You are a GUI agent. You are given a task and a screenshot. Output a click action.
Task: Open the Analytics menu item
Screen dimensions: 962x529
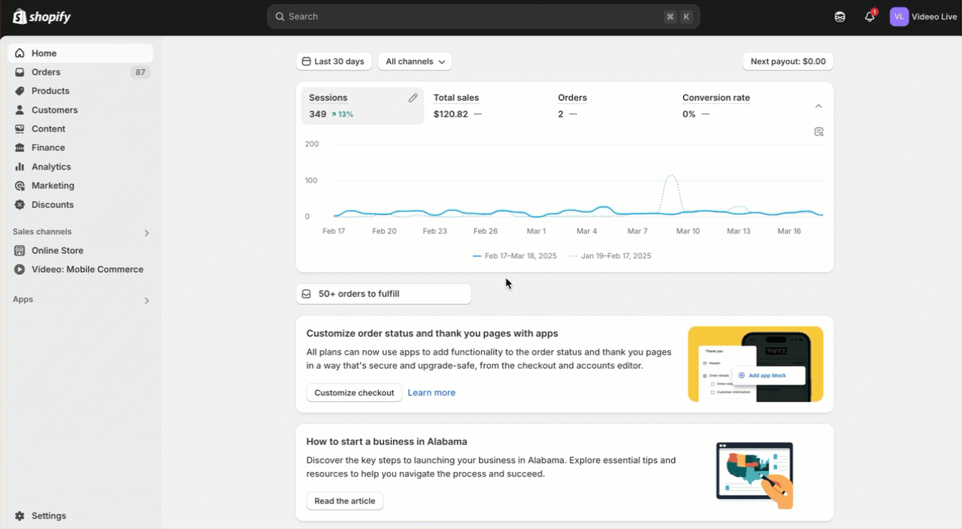tap(51, 167)
